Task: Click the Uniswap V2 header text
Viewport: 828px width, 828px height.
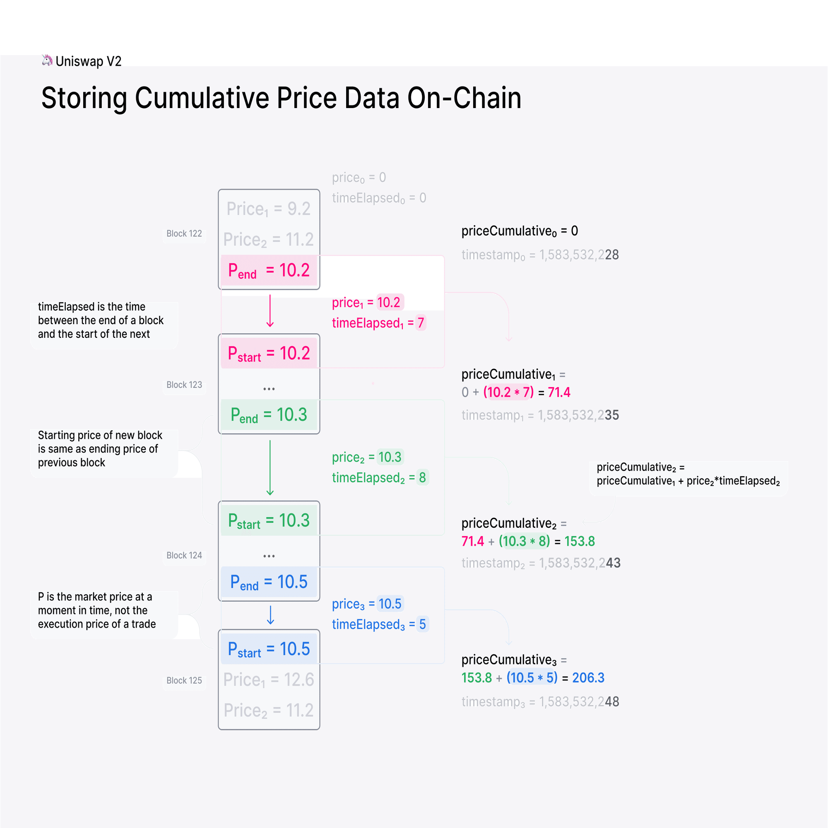Action: click(x=89, y=61)
